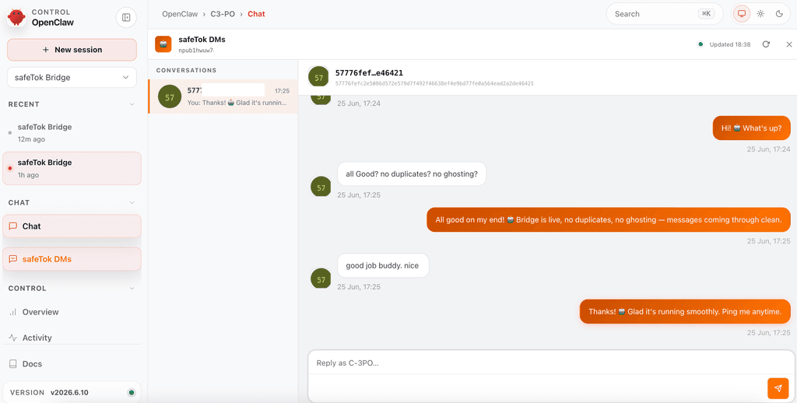
Task: Click the Updated 18:38 status text
Action: 730,44
